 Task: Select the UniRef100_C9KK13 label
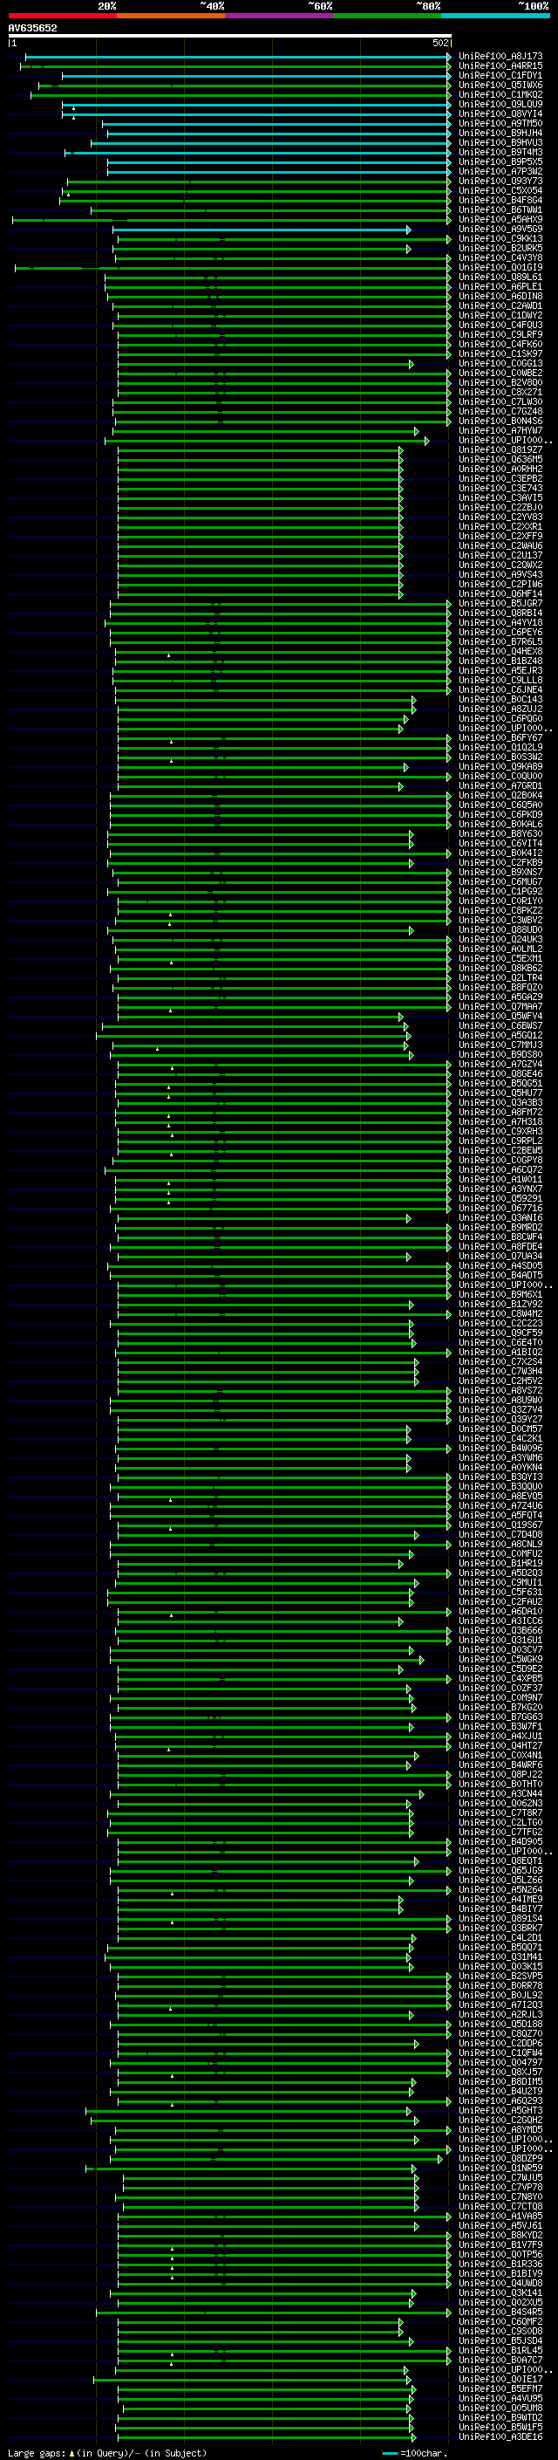(500, 239)
